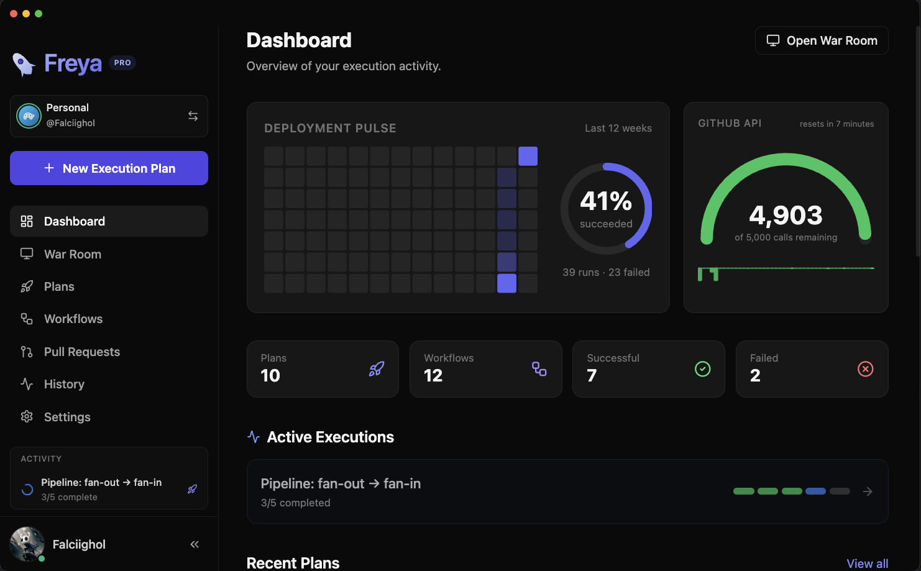921x571 pixels.
Task: Click the Falciighol user avatar
Action: pos(27,544)
